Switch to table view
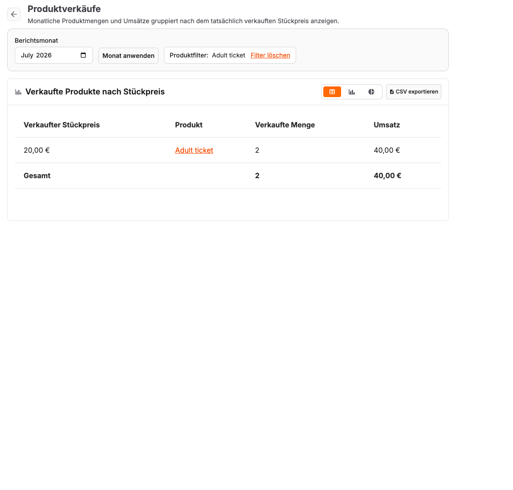Screen dimensions: 513x490 pos(332,92)
